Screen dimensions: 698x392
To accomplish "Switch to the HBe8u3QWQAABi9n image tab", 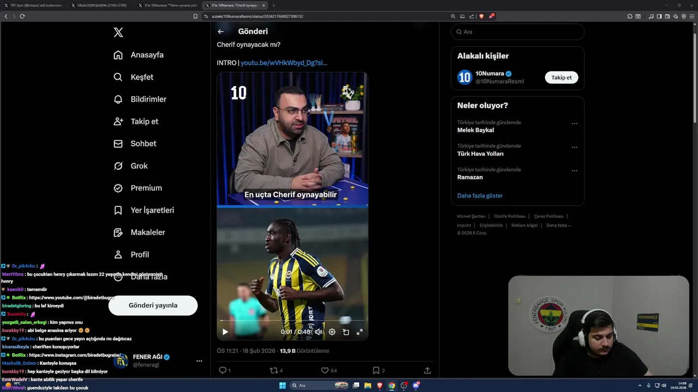I will pyautogui.click(x=101, y=5).
